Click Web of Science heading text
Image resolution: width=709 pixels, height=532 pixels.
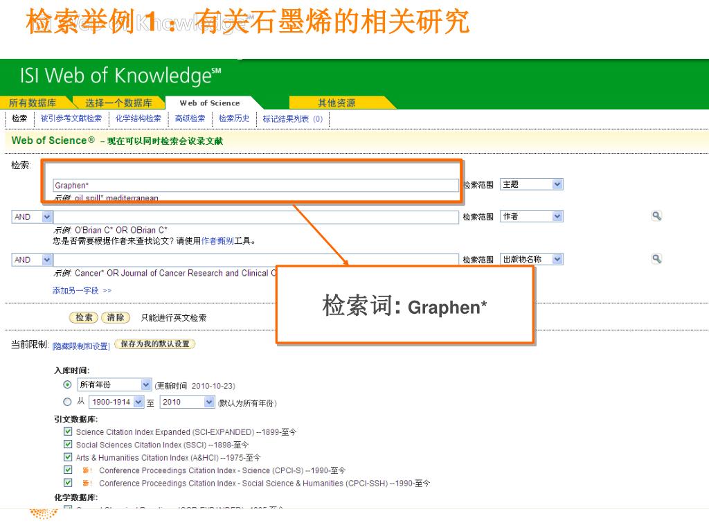click(53, 141)
